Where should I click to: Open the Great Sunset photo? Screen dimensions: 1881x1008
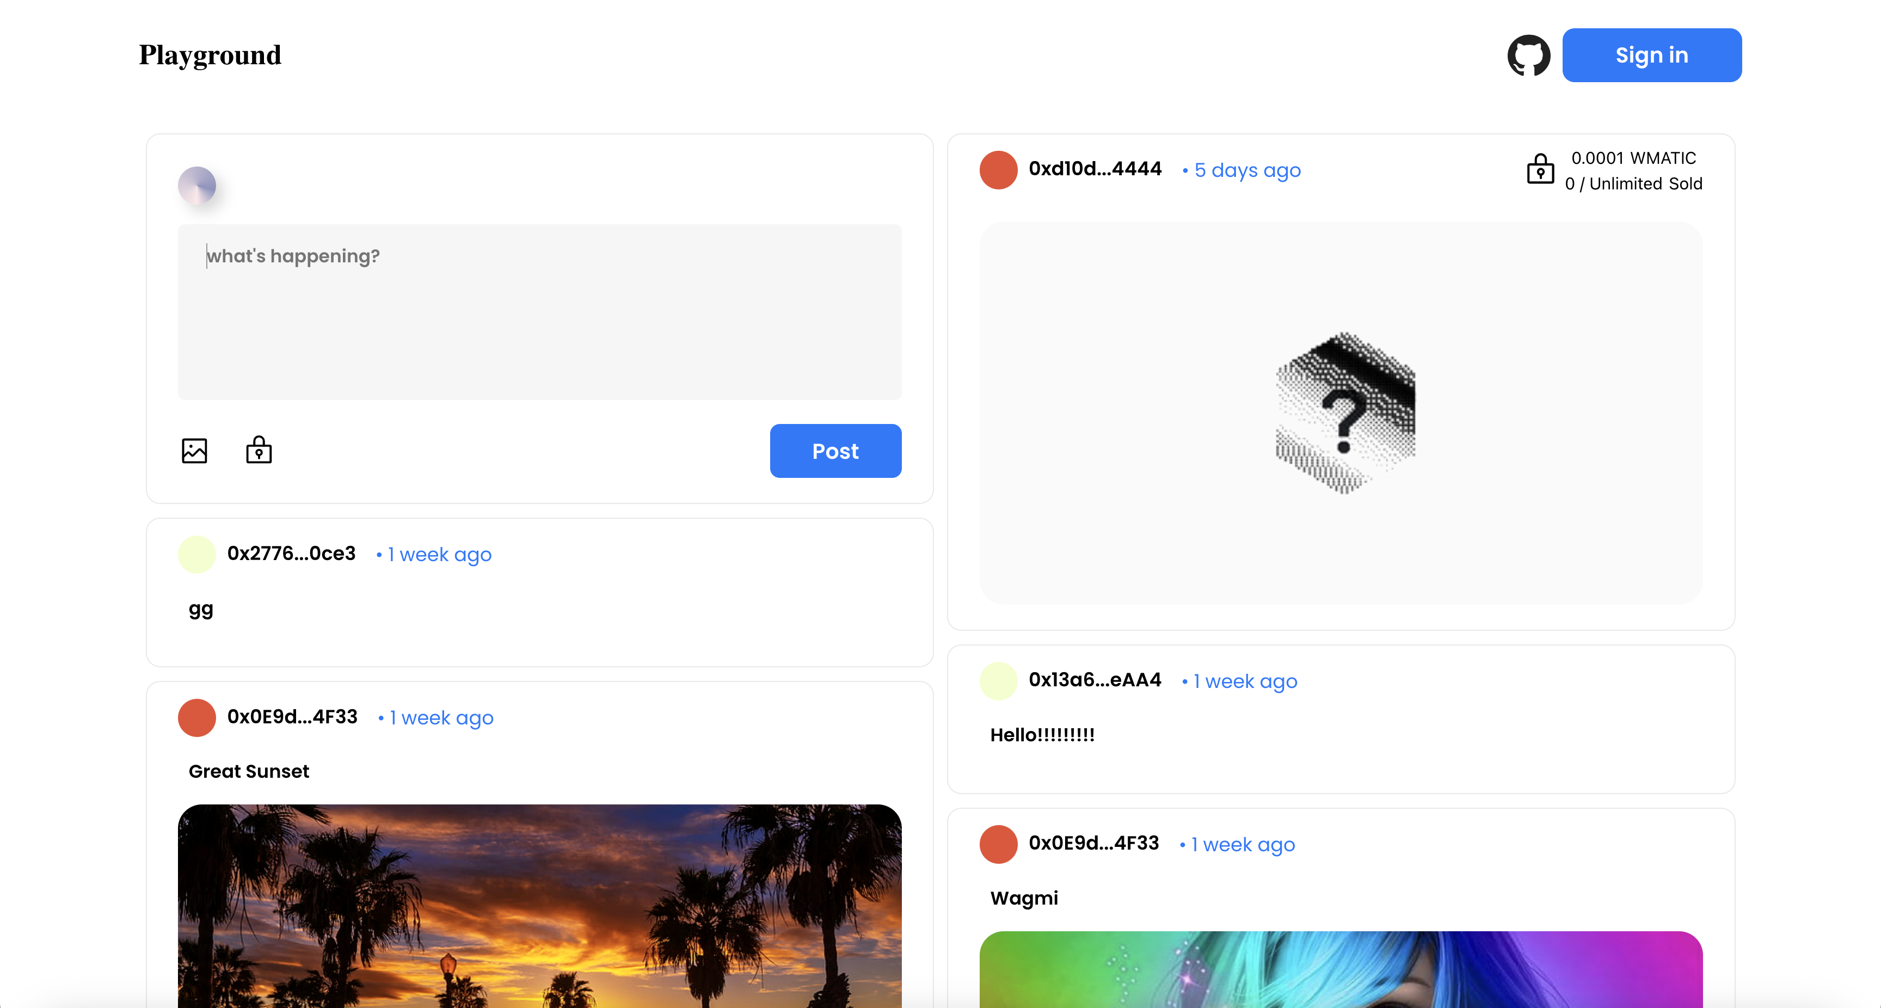coord(539,906)
